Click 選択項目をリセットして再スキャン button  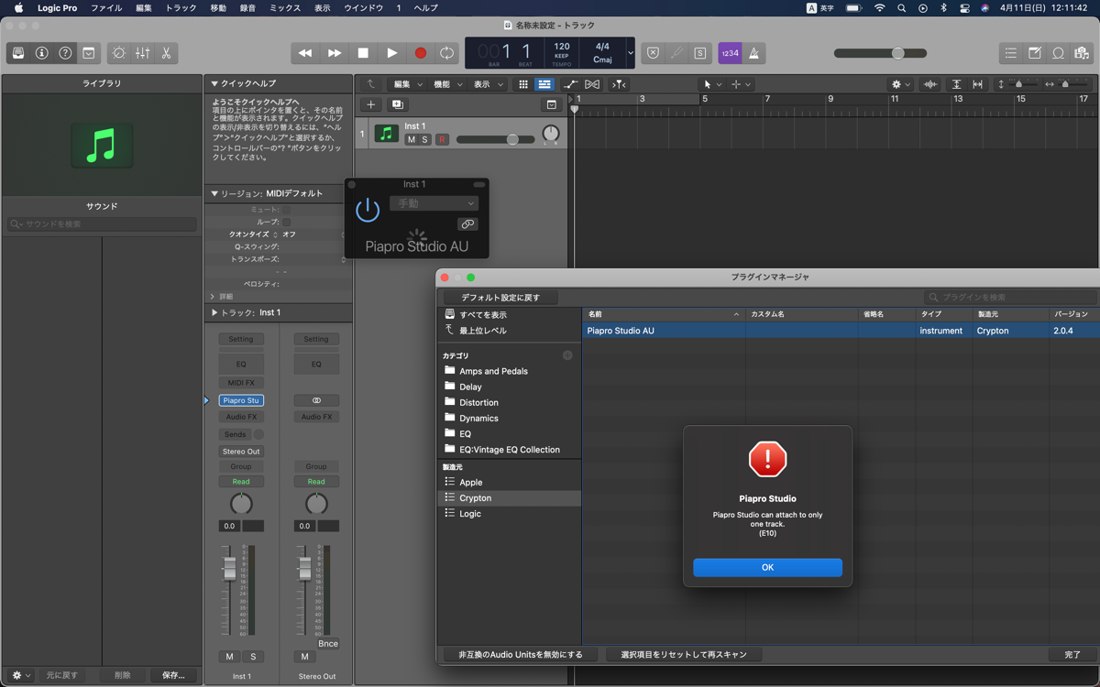(x=684, y=654)
